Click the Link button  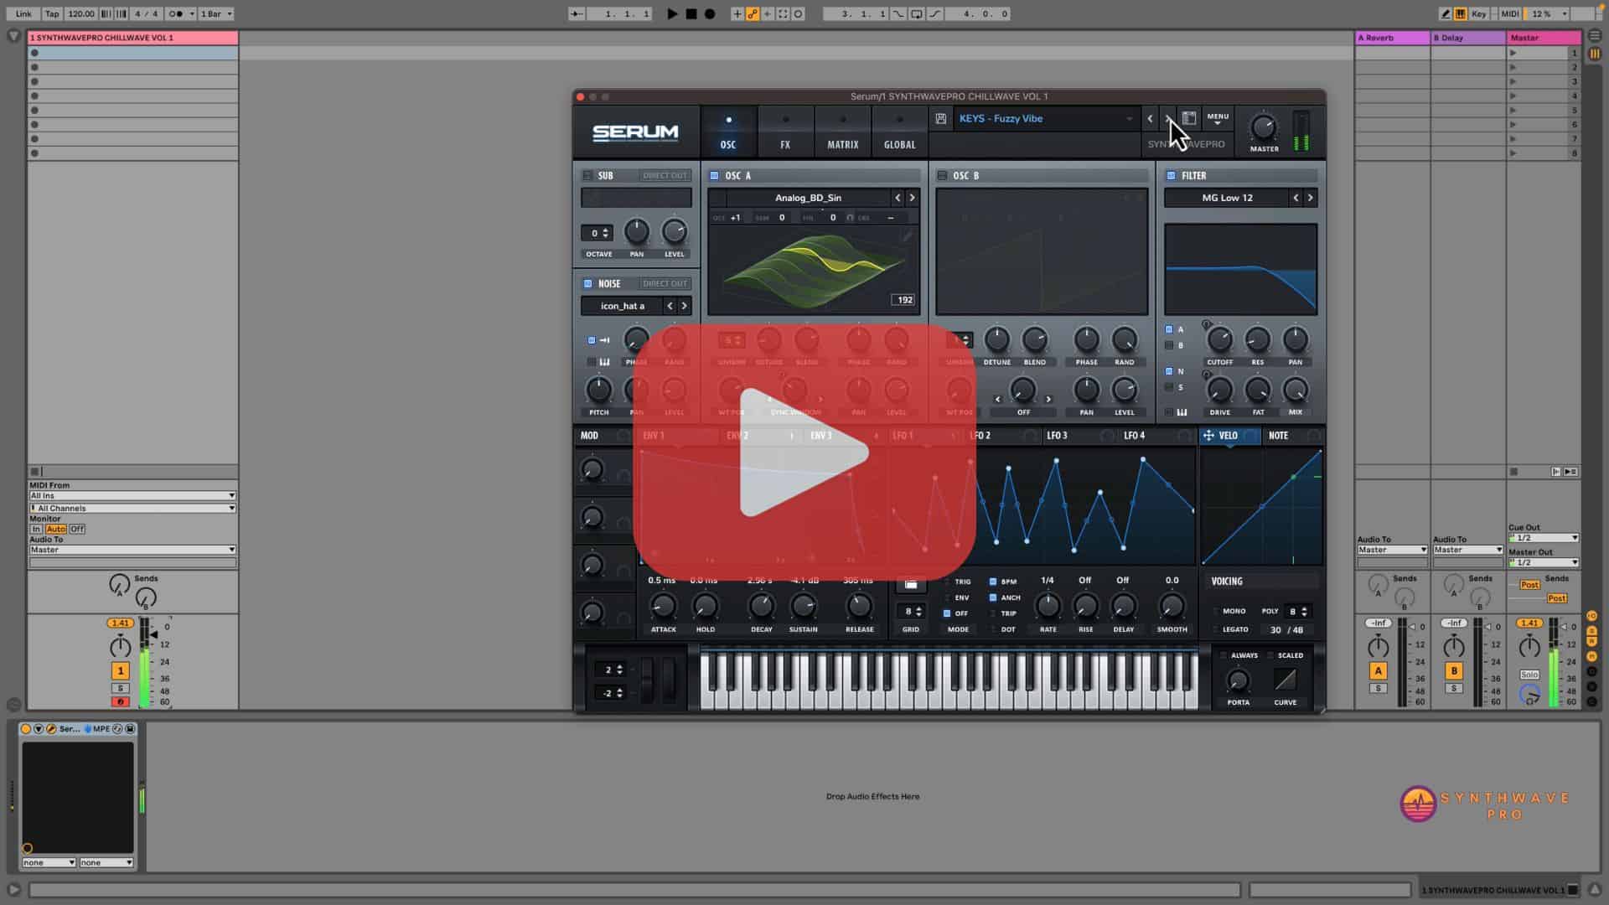click(x=23, y=14)
